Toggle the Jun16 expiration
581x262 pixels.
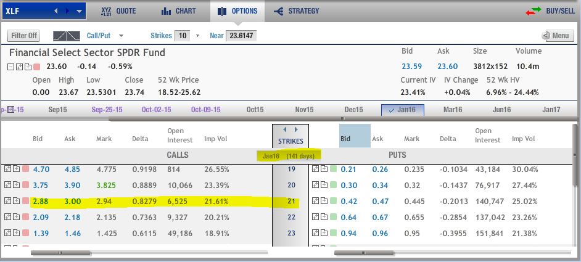tap(501, 110)
